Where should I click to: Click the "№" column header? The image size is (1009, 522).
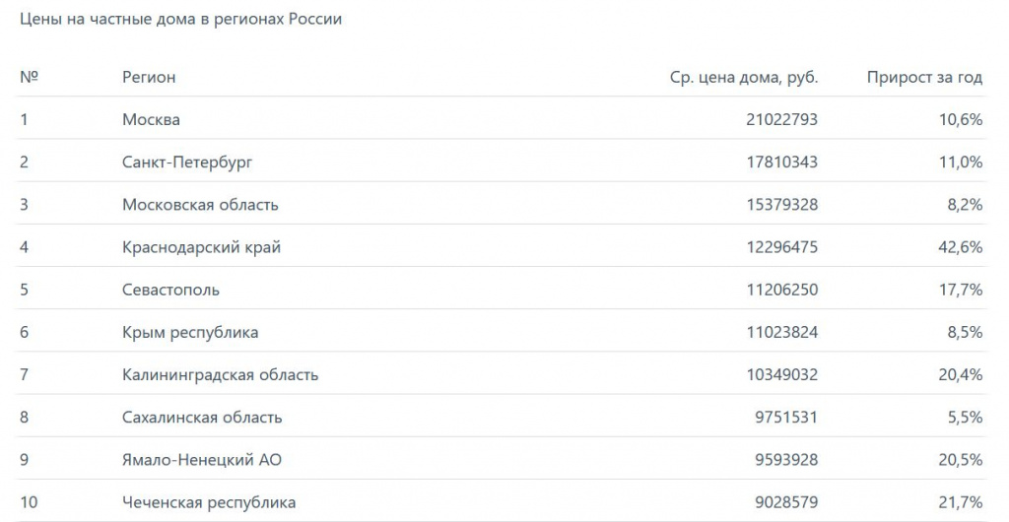tap(29, 77)
